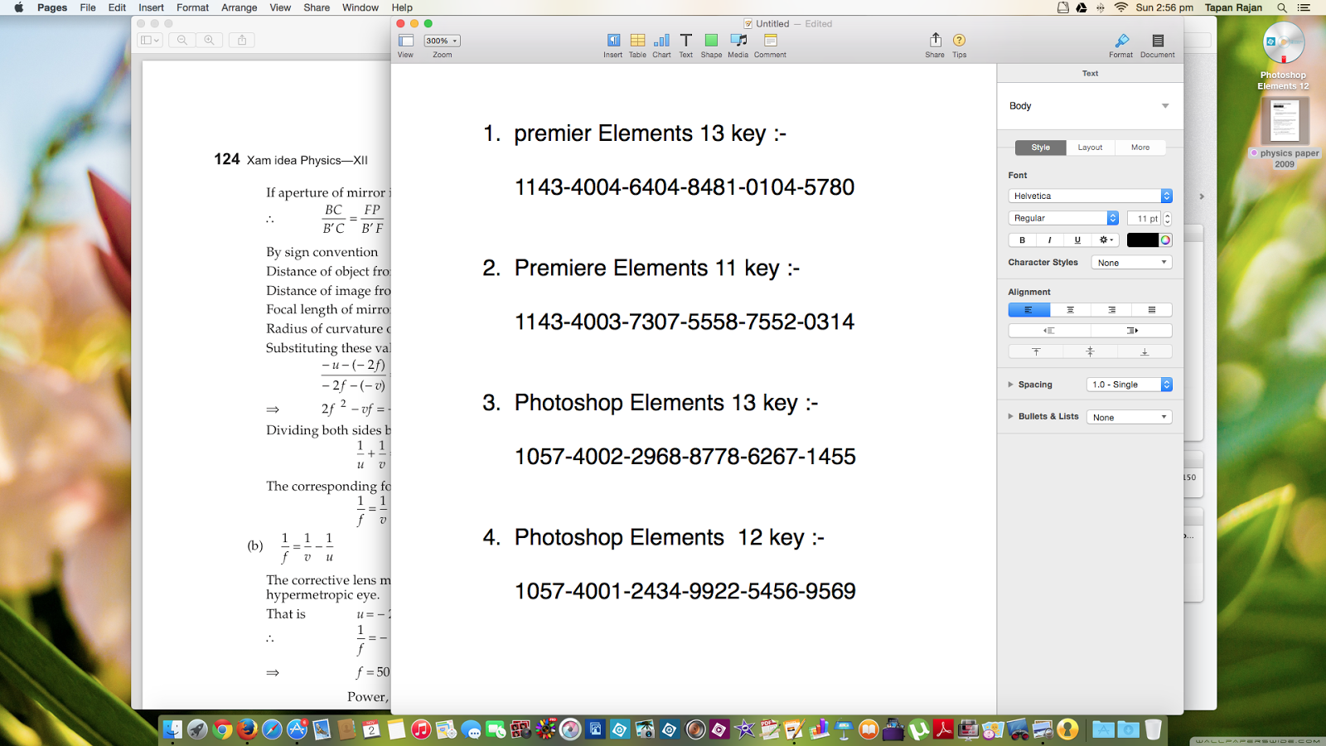
Task: Decrease text indent
Action: pos(1049,331)
